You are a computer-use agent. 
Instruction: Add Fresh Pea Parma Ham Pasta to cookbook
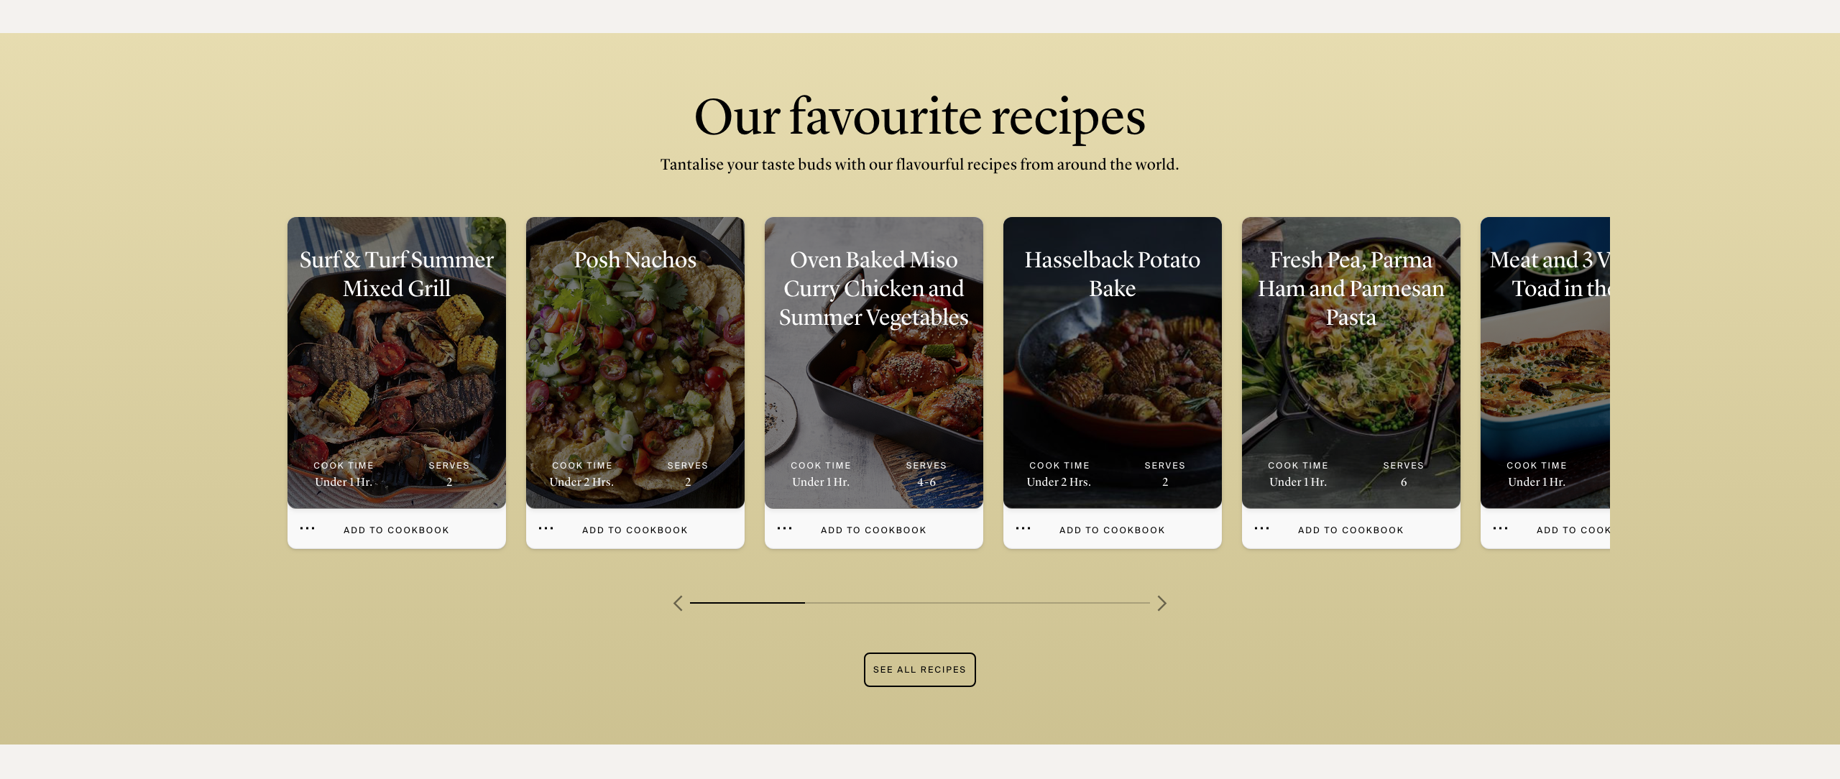coord(1351,530)
